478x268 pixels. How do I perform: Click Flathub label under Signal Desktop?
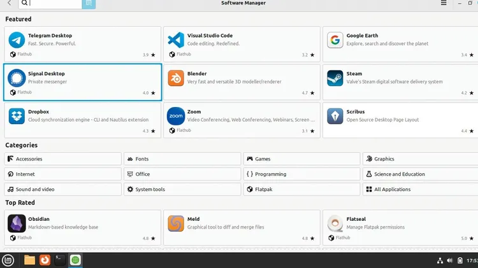(24, 92)
